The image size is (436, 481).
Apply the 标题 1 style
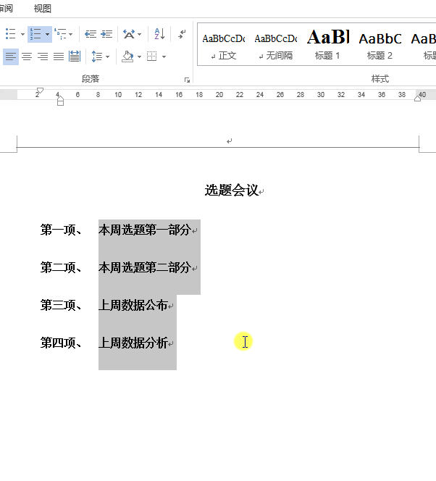coord(327,44)
